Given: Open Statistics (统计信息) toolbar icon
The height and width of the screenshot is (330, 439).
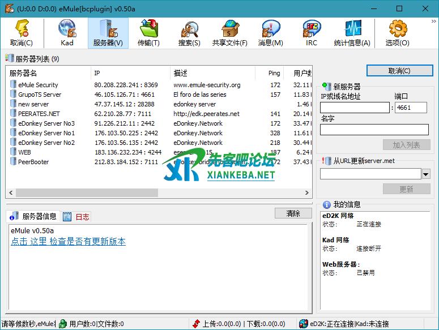Looking at the screenshot, I should [x=352, y=33].
